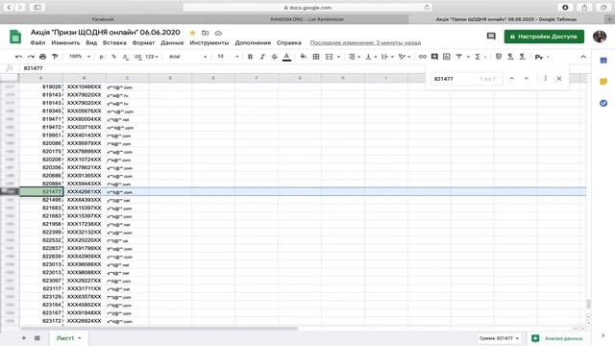The height and width of the screenshot is (346, 615).
Task: Open the Данные menu
Action: click(172, 42)
